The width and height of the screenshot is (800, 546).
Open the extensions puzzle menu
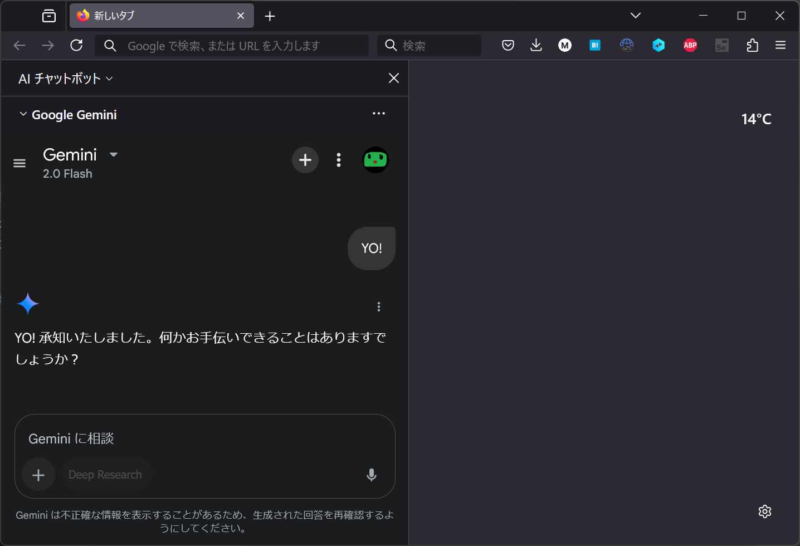tap(752, 46)
